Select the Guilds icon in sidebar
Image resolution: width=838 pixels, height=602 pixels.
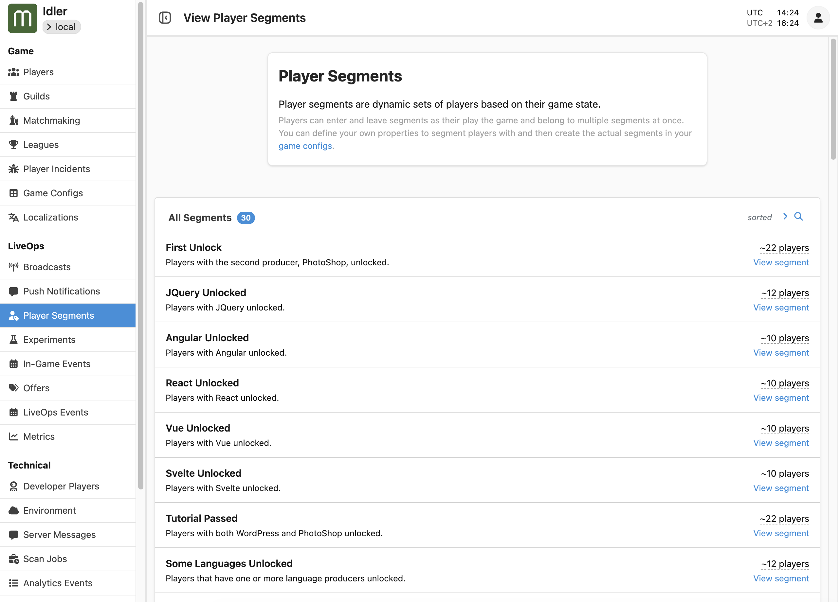click(14, 96)
